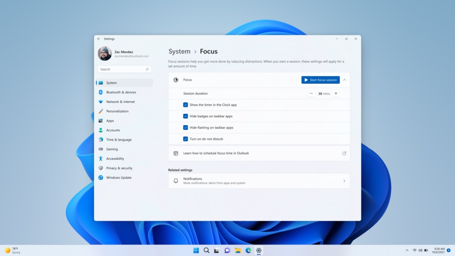This screenshot has height=256, width=455.
Task: Increase session duration using the plus control
Action: pyautogui.click(x=336, y=93)
